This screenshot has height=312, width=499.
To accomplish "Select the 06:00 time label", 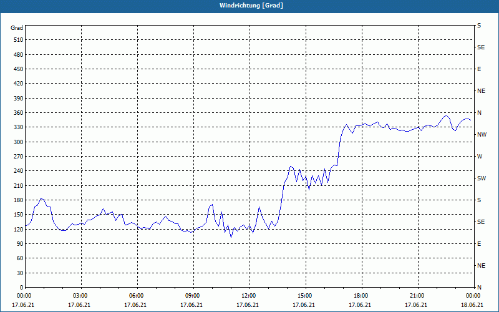I will pyautogui.click(x=137, y=296).
